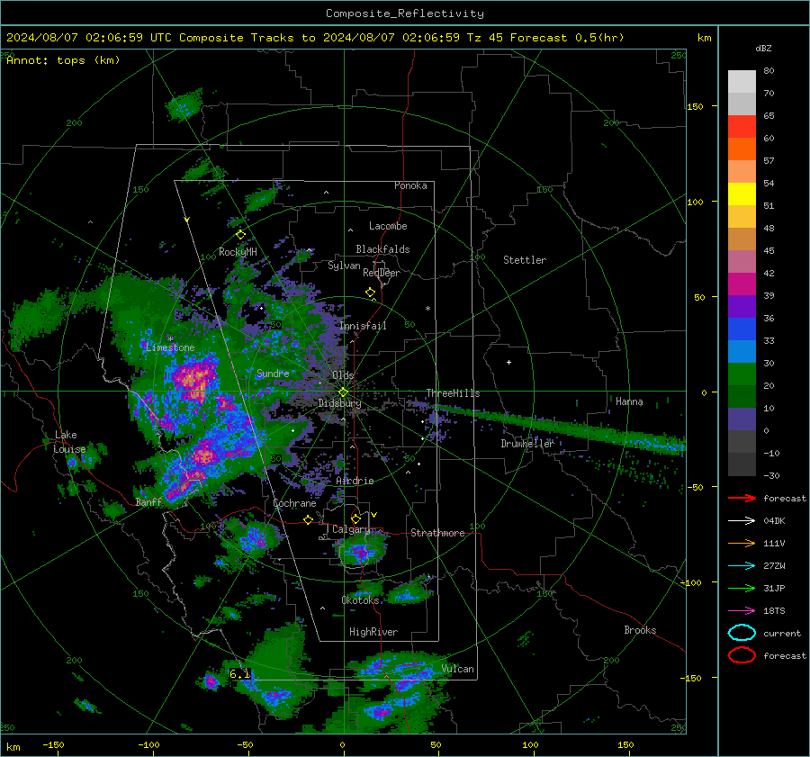Click the RockyMH label
The image size is (810, 757).
238,252
